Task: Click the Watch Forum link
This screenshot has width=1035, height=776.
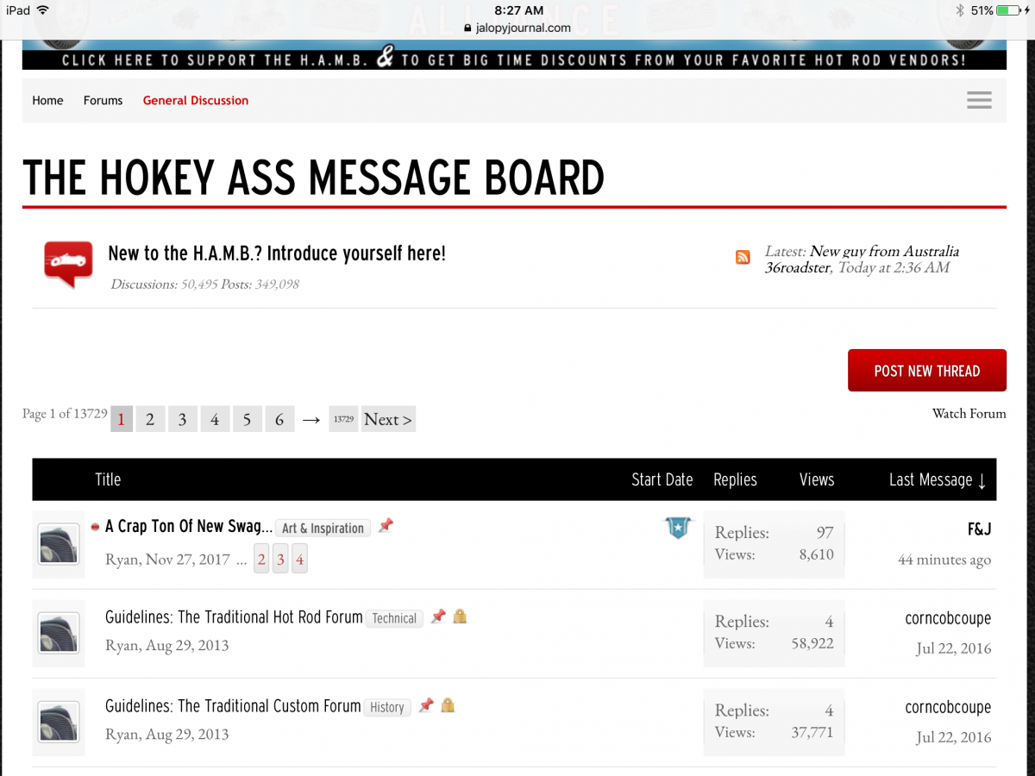Action: coord(969,413)
